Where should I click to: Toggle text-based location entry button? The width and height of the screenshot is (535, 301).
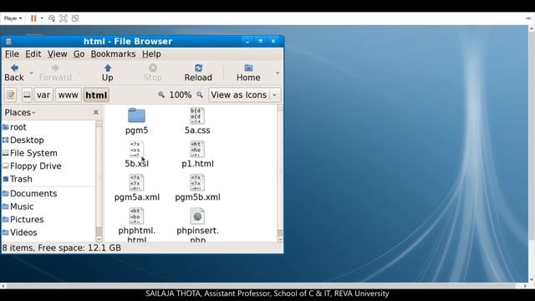coord(11,94)
